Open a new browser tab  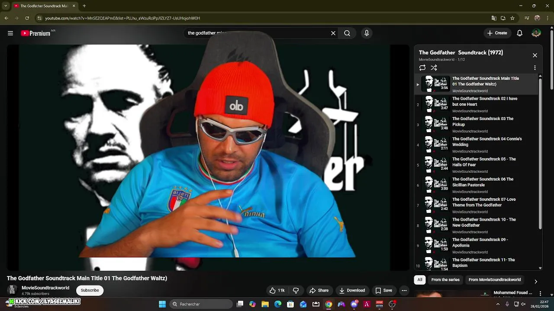(84, 6)
